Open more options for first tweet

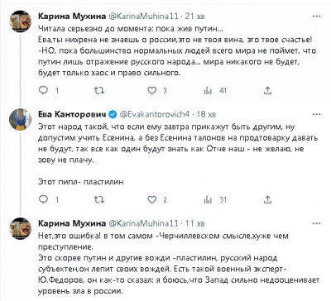pyautogui.click(x=316, y=17)
